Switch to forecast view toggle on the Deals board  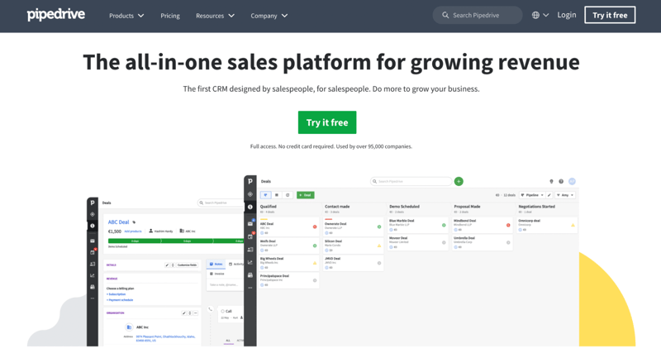coord(288,195)
